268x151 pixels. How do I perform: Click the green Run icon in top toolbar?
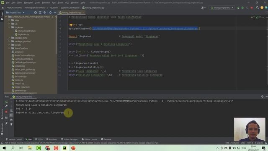tap(238, 8)
